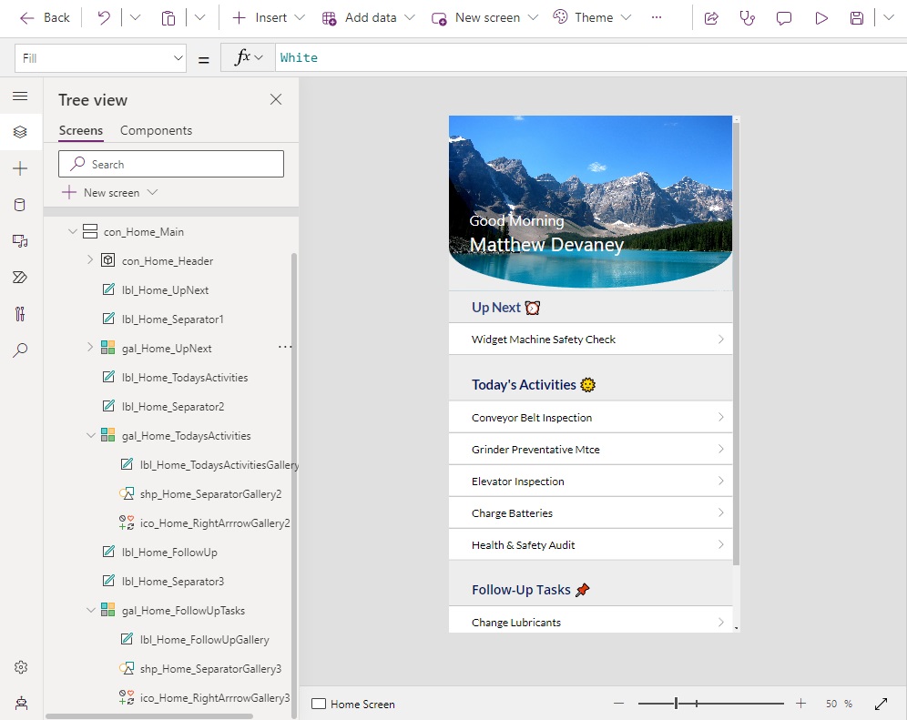Image resolution: width=907 pixels, height=720 pixels.
Task: Open the Media icon in left rail
Action: click(20, 241)
